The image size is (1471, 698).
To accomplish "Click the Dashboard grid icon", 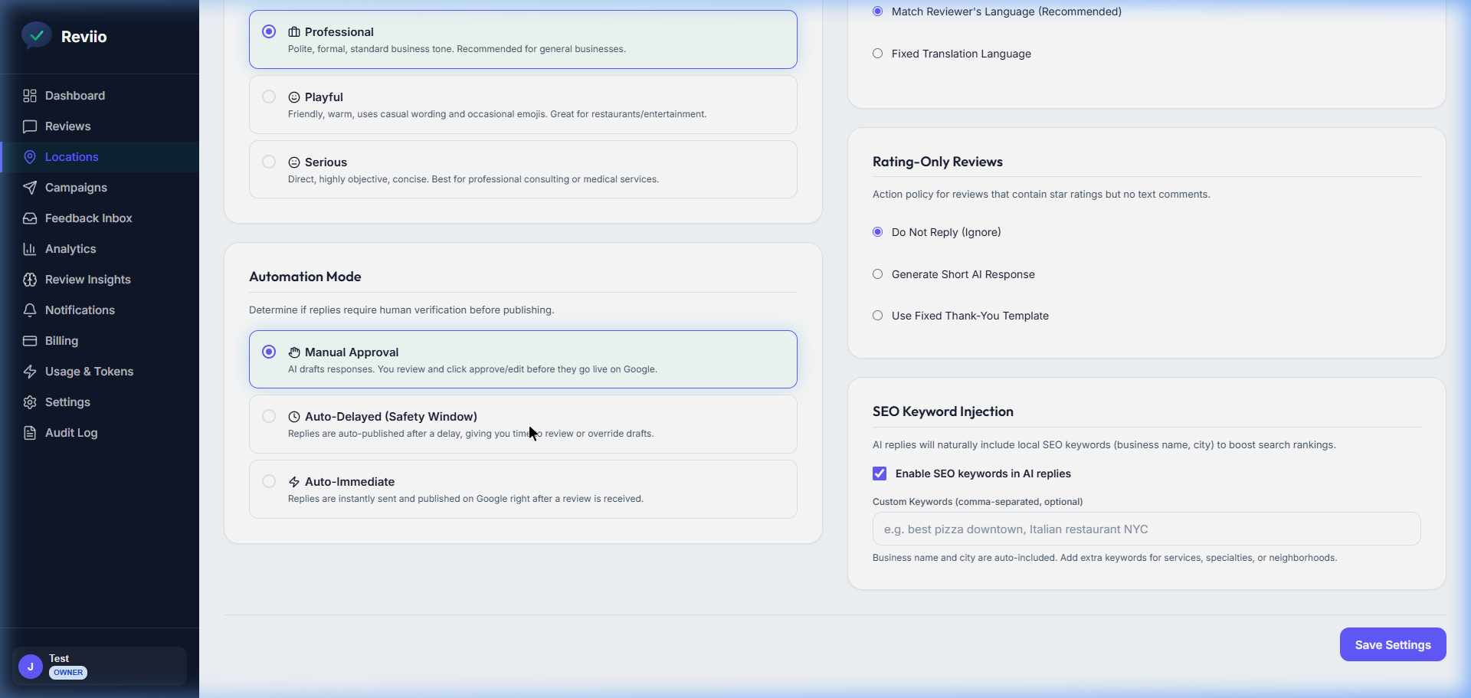I will (30, 96).
